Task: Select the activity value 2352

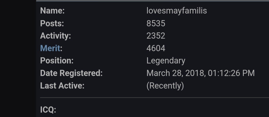Action: pyautogui.click(x=156, y=36)
